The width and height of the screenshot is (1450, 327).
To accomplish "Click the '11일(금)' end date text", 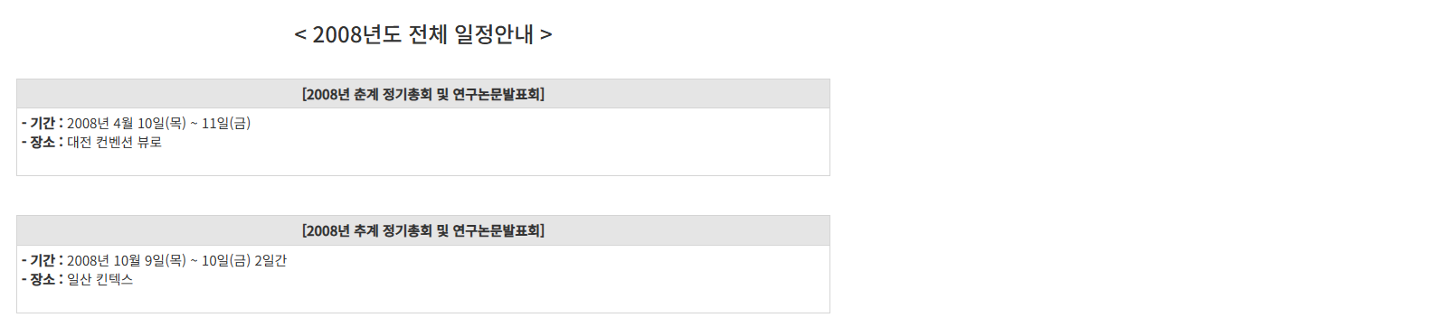I will 226,123.
